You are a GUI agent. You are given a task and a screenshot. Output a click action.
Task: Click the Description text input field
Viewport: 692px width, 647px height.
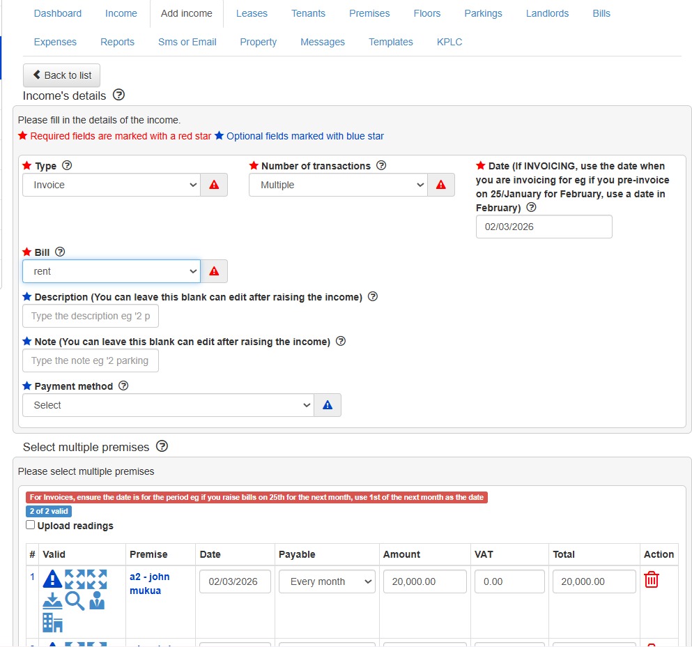pyautogui.click(x=91, y=316)
